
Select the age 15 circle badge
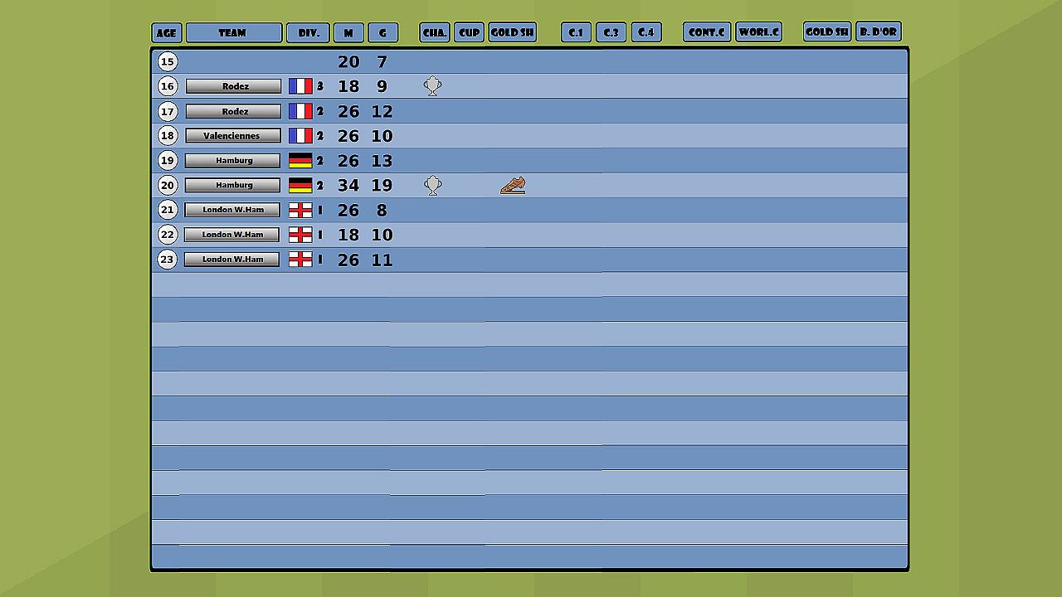[168, 61]
